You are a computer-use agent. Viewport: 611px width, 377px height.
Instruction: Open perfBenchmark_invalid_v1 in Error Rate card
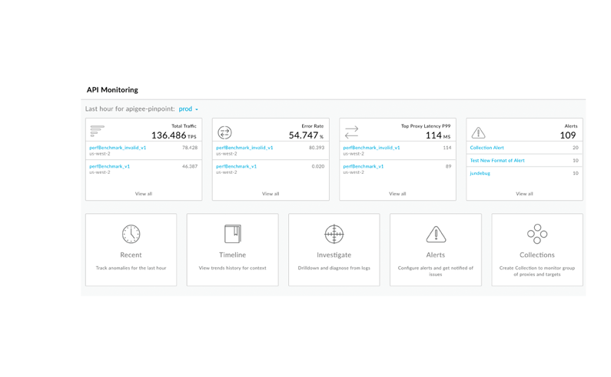coord(244,148)
